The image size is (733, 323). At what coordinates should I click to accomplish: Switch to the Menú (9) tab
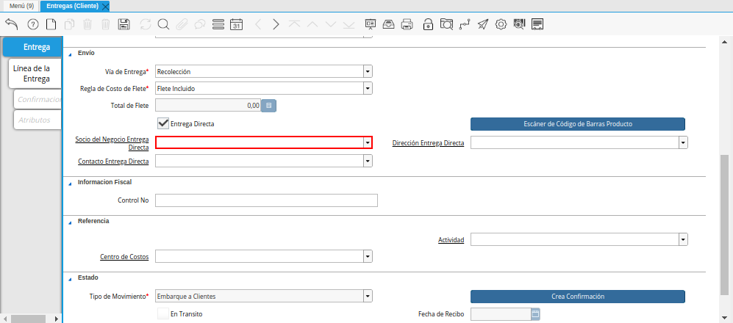tap(21, 6)
